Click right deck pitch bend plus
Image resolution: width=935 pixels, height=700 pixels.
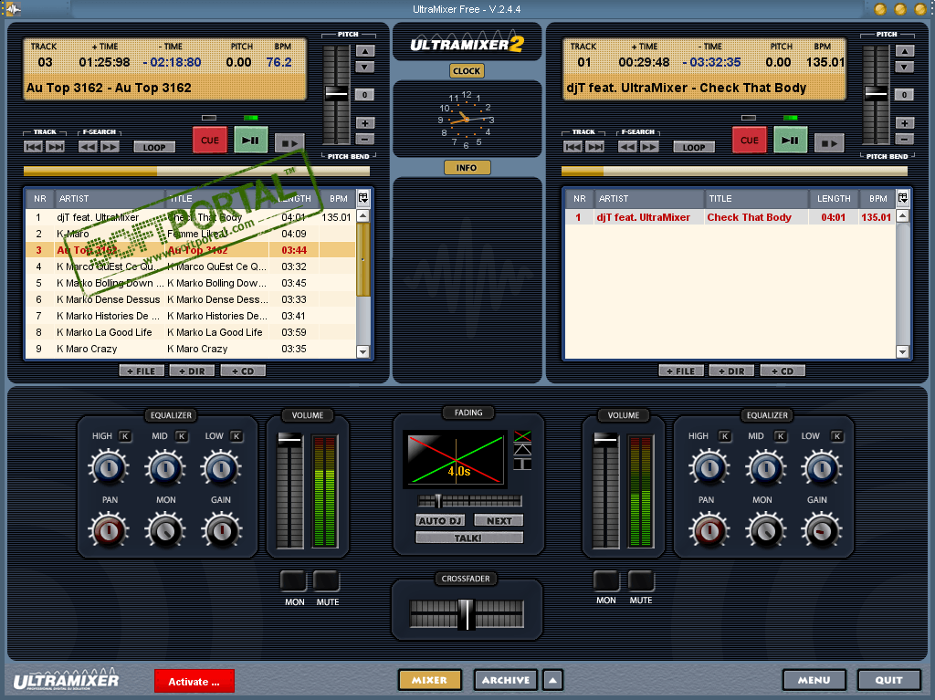[x=905, y=123]
